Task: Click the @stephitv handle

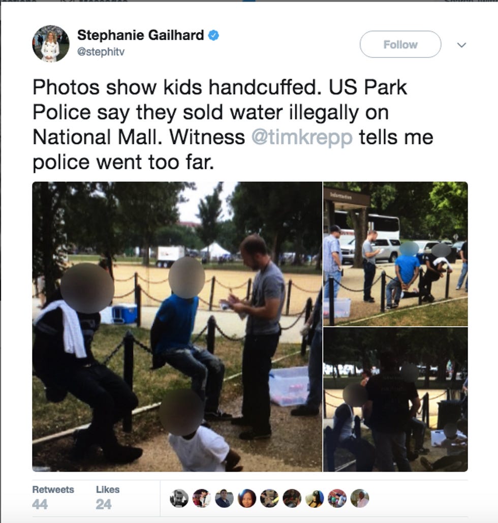Action: click(x=101, y=52)
